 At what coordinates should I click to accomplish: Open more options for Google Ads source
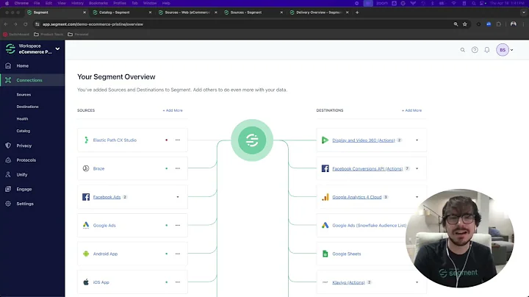point(178,225)
